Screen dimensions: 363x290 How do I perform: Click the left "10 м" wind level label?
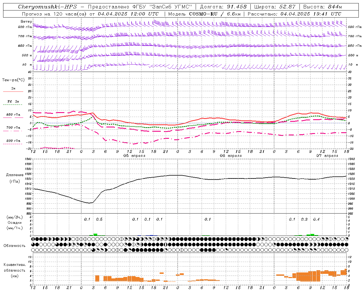(27, 65)
